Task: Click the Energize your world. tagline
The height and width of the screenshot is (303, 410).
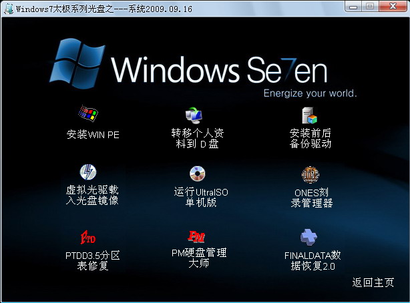Action: click(310, 93)
